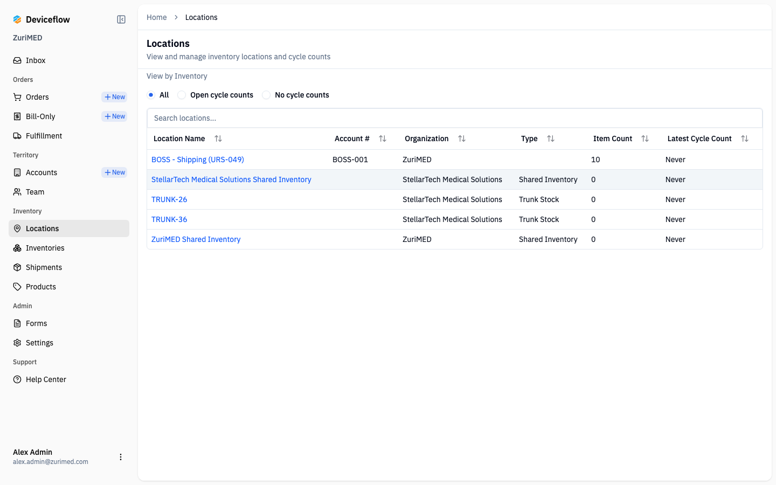Click the Settings gear icon
Screen dimensions: 776x485
(17, 343)
